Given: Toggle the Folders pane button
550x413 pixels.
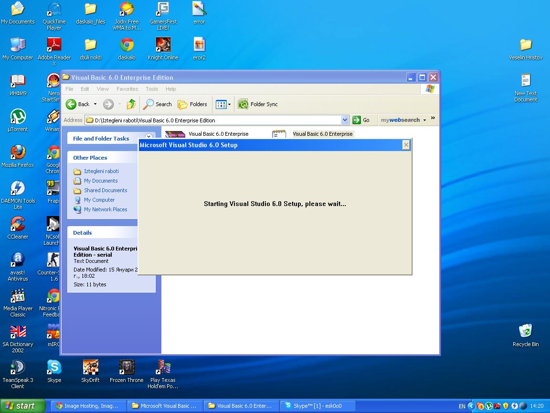Looking at the screenshot, I should tap(192, 104).
